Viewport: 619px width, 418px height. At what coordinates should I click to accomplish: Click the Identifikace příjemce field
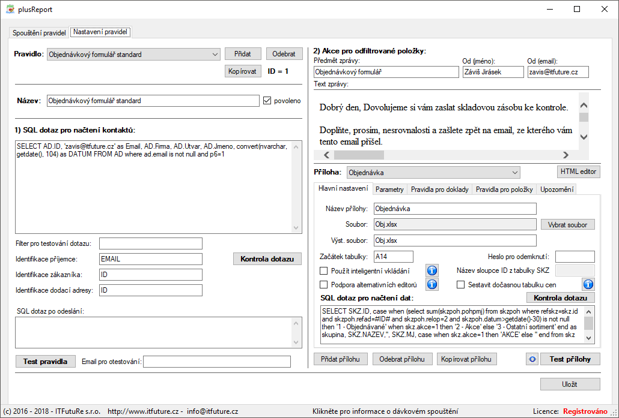pyautogui.click(x=151, y=259)
